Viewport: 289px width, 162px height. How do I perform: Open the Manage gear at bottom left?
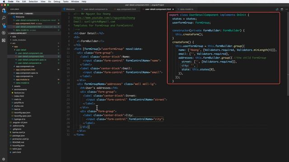pos(4,159)
